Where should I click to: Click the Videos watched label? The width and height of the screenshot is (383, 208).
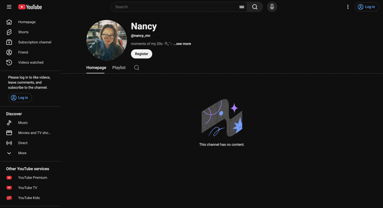(31, 62)
